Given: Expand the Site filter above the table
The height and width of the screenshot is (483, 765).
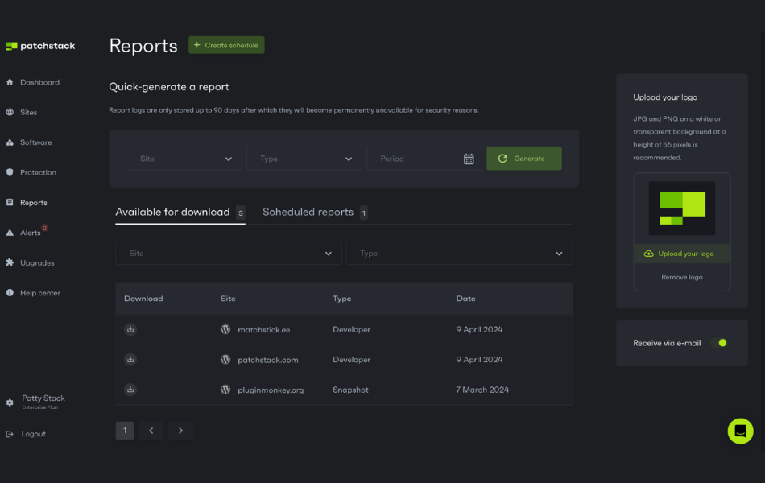Looking at the screenshot, I should (228, 254).
